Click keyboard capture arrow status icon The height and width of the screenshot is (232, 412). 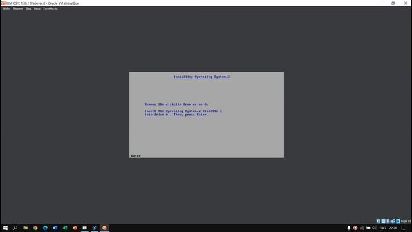(398, 221)
